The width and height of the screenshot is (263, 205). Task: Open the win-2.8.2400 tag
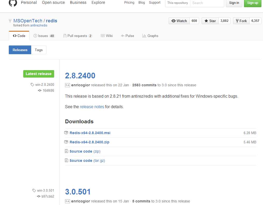coord(45,85)
